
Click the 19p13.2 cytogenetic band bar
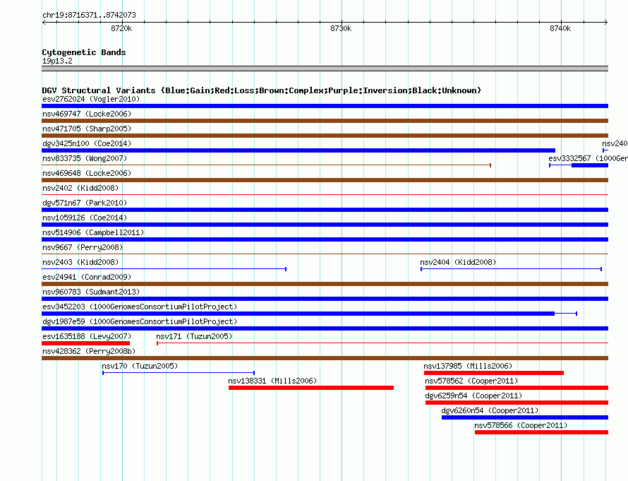[325, 69]
